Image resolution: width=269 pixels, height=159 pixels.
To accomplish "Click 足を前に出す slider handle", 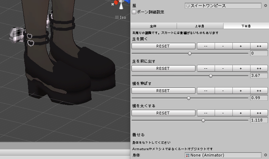I will (x=211, y=76).
